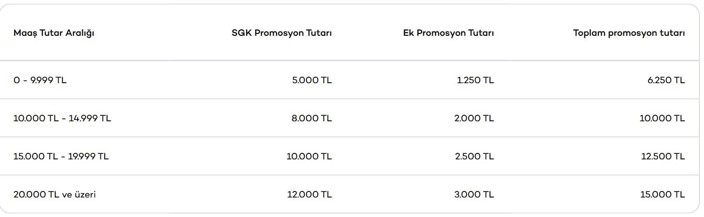Click the 12.500 TL total promotion cell
This screenshot has height=217, width=704.
tap(663, 156)
